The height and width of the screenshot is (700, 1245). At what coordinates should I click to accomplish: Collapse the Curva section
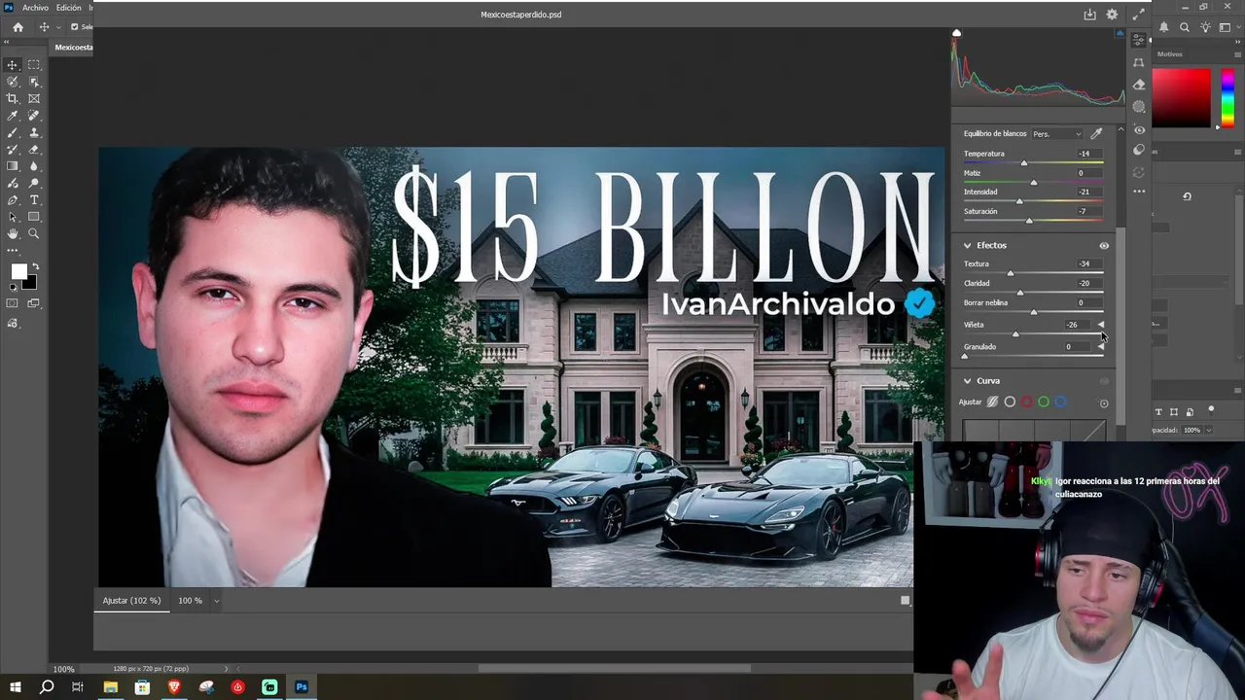click(967, 381)
